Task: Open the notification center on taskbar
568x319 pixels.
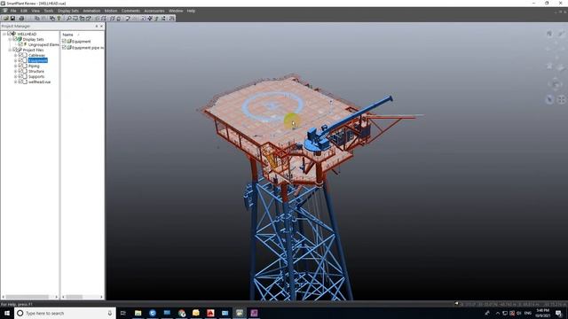Action: click(559, 313)
